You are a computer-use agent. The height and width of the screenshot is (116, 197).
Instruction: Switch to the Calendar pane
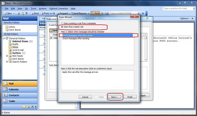click(x=20, y=90)
